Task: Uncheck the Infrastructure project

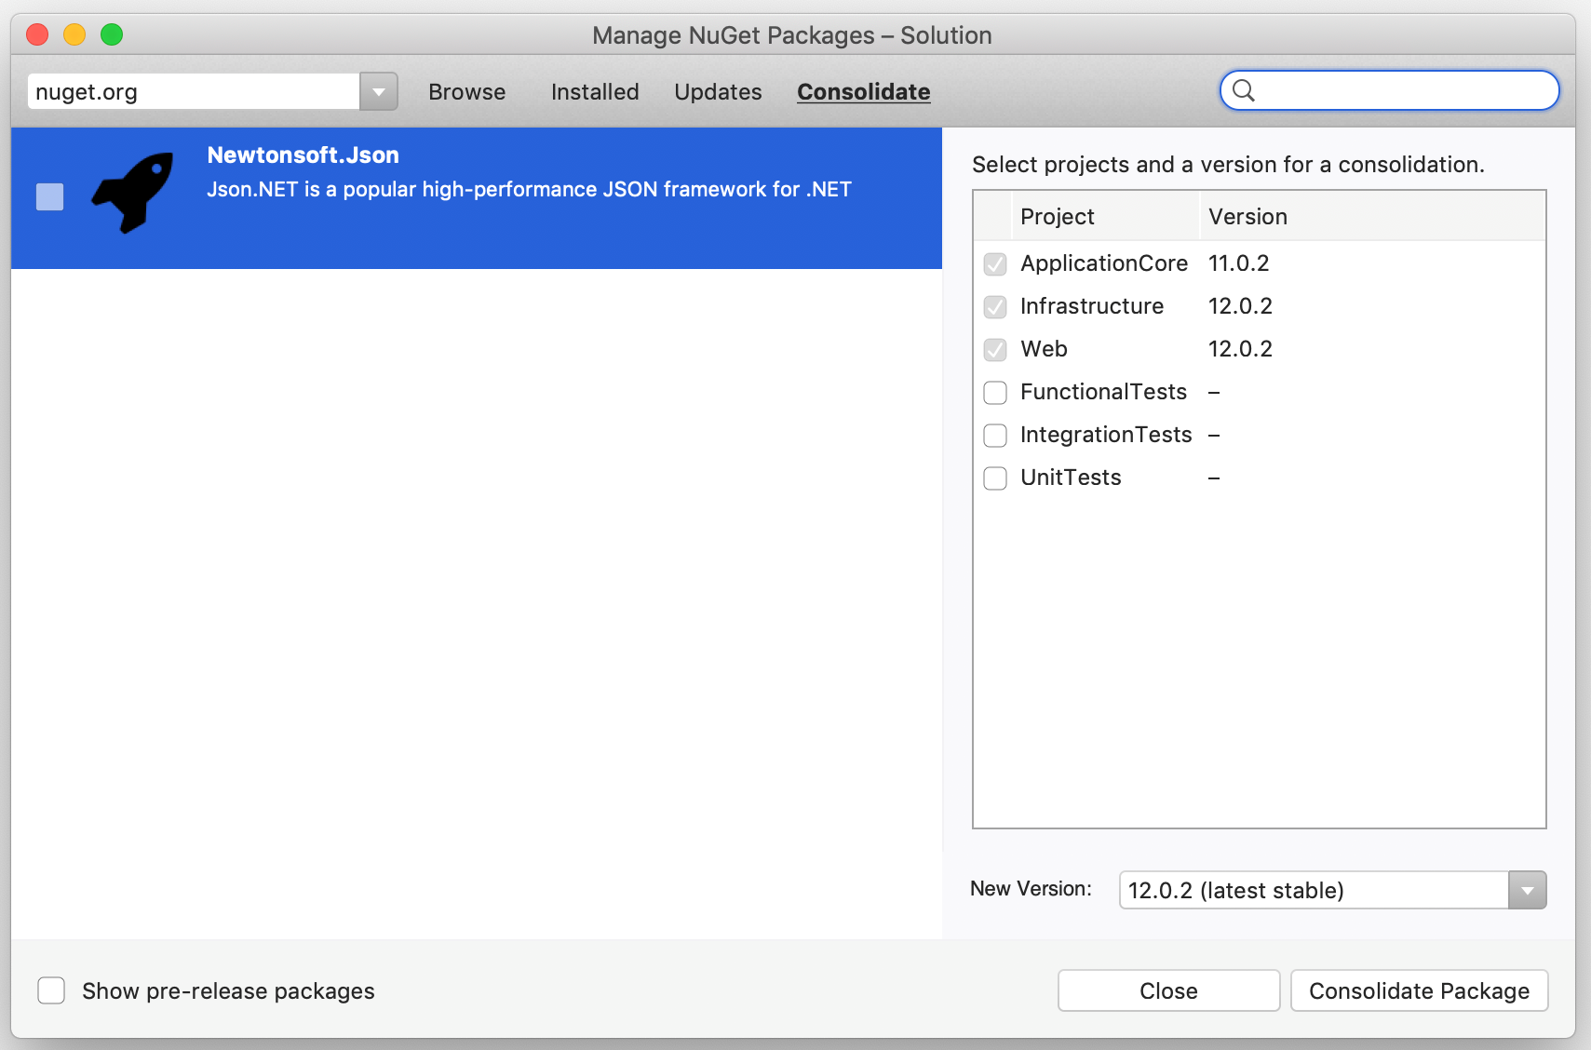Action: click(x=995, y=306)
